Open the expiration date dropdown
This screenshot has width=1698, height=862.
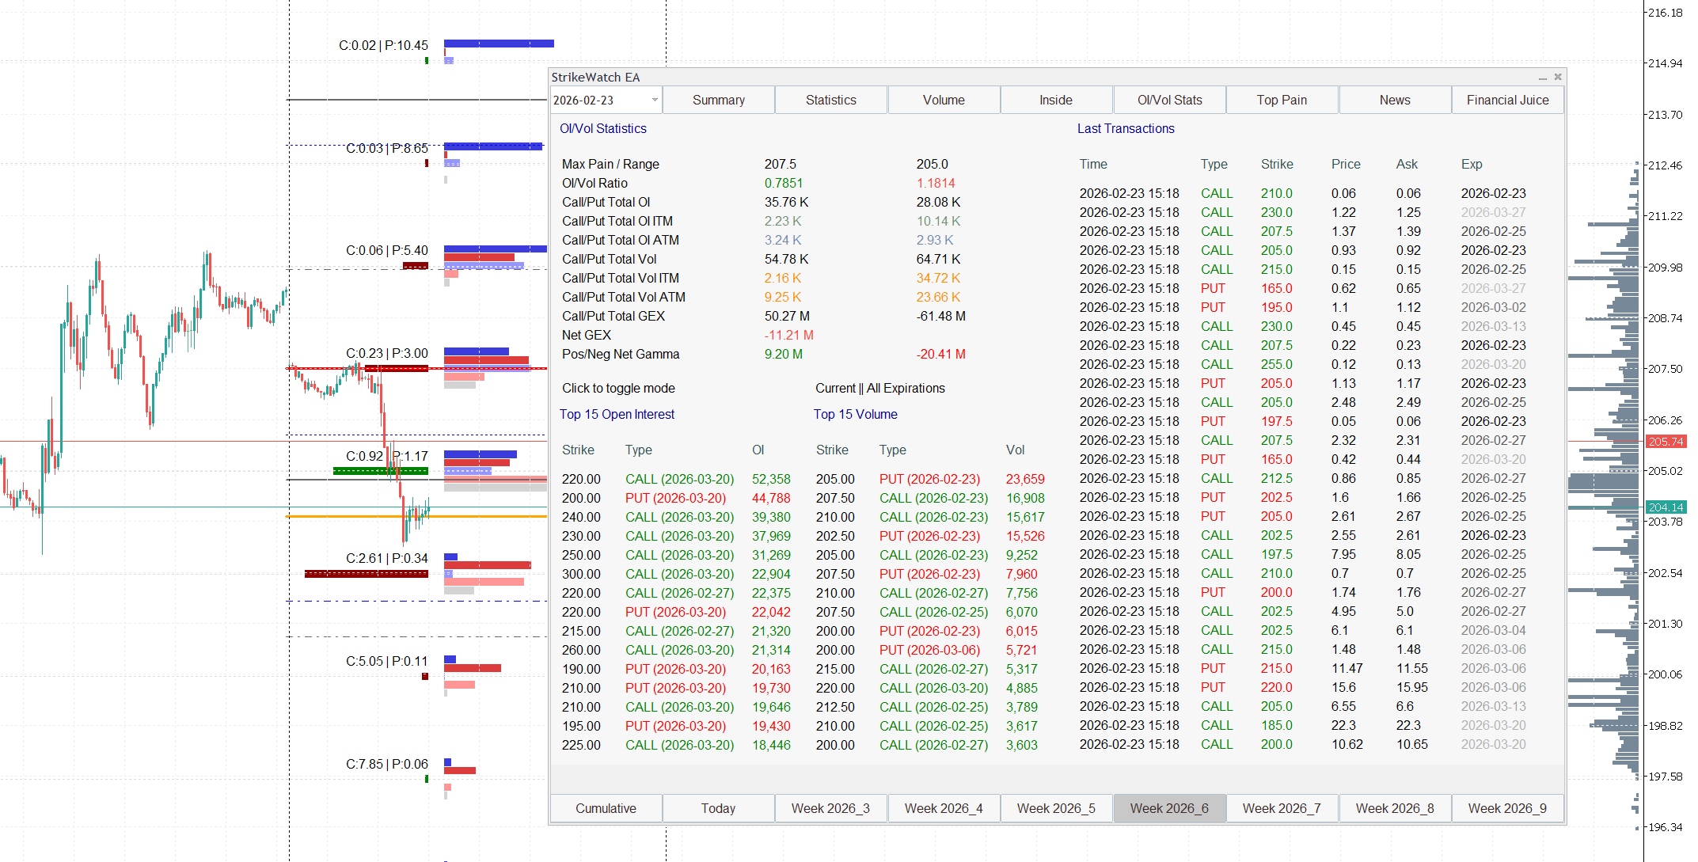(x=654, y=100)
